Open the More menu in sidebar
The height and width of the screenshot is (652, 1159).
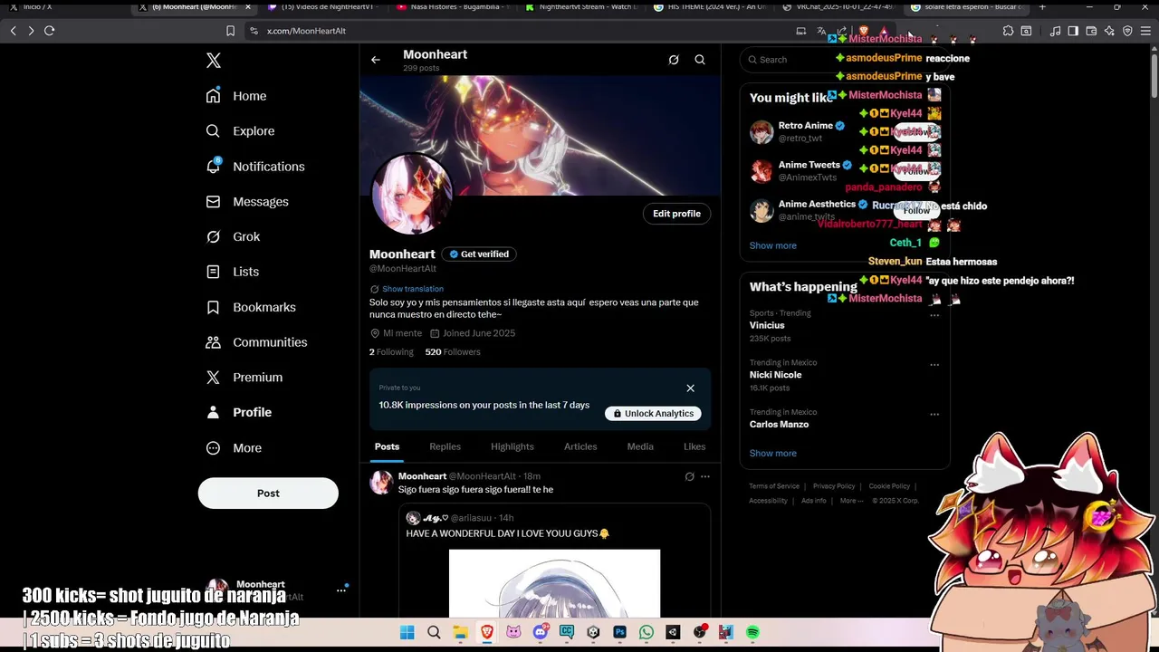(234, 448)
